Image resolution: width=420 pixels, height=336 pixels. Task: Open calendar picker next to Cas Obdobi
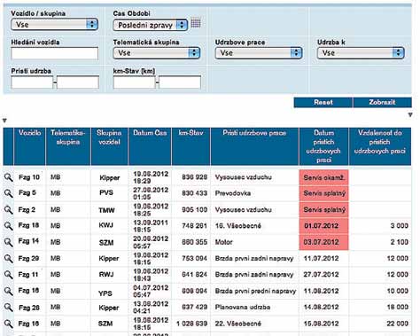coord(196,23)
